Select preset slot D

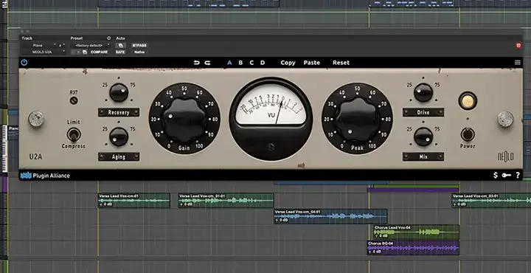click(x=263, y=63)
